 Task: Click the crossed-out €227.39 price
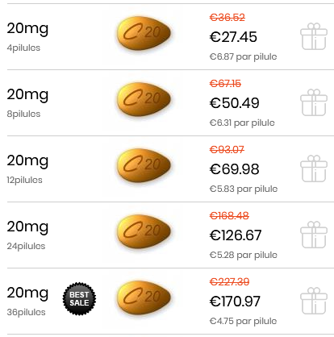229,281
